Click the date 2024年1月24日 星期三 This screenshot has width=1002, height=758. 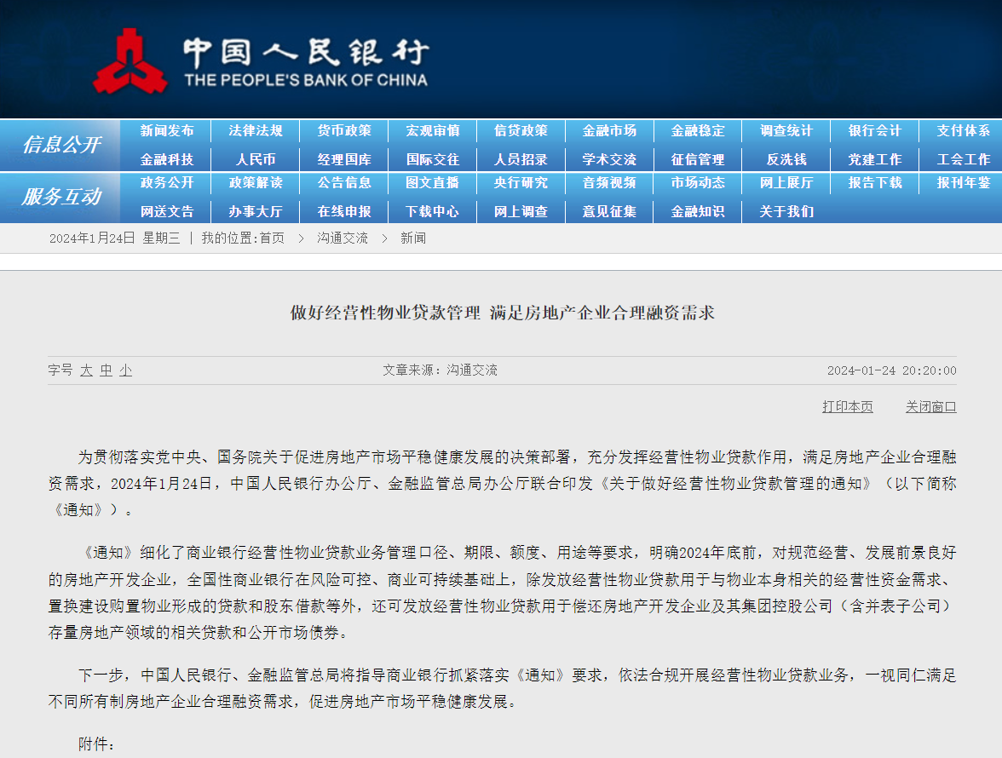tap(115, 238)
